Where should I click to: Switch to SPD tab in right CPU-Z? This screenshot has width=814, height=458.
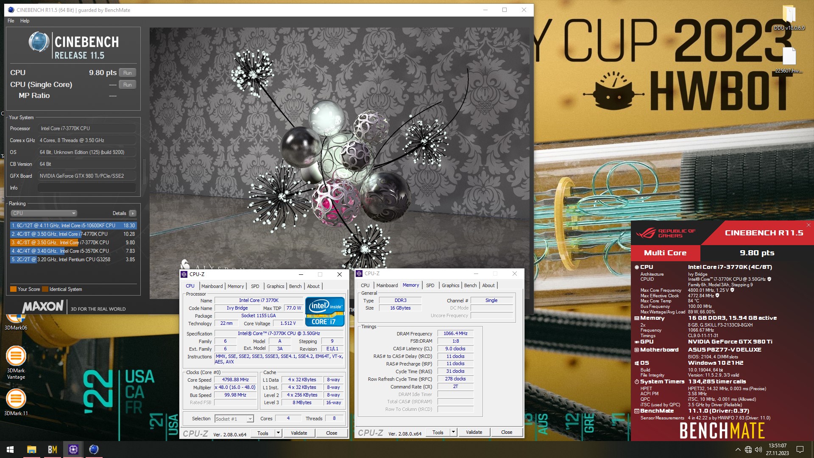click(x=430, y=285)
